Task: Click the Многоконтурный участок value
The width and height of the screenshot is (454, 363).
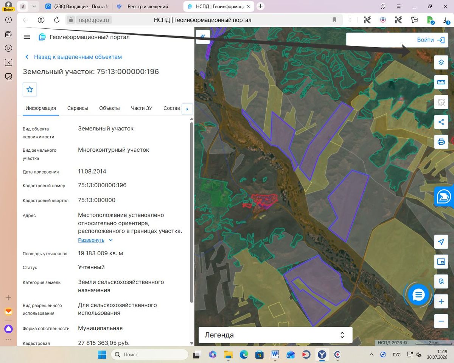Action: pyautogui.click(x=113, y=150)
